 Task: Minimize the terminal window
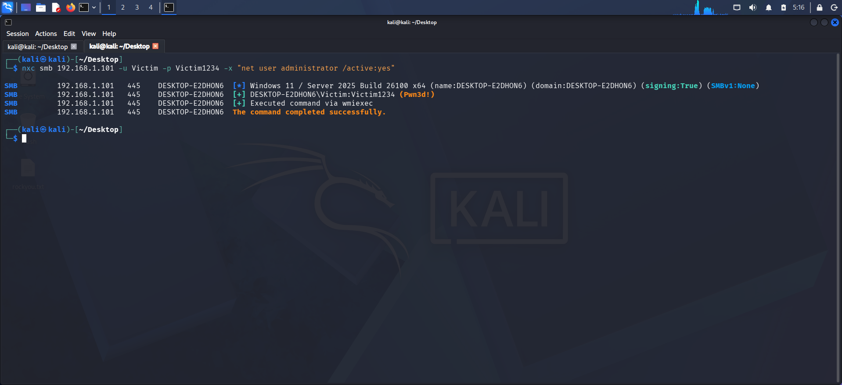click(814, 22)
